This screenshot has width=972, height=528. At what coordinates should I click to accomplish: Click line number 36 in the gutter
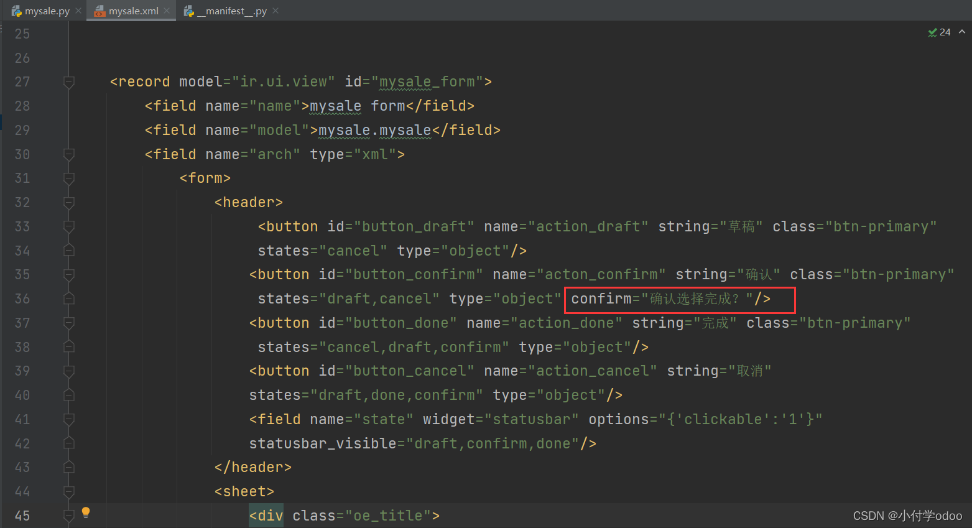tap(22, 299)
